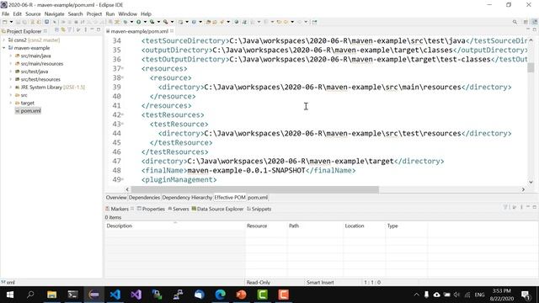
Task: Sort Markers by Description column header
Action: (x=174, y=226)
